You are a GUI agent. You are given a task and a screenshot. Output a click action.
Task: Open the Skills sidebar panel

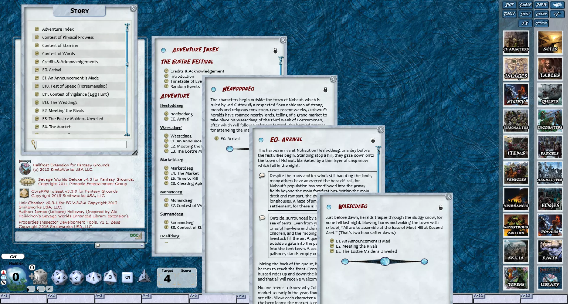516,252
